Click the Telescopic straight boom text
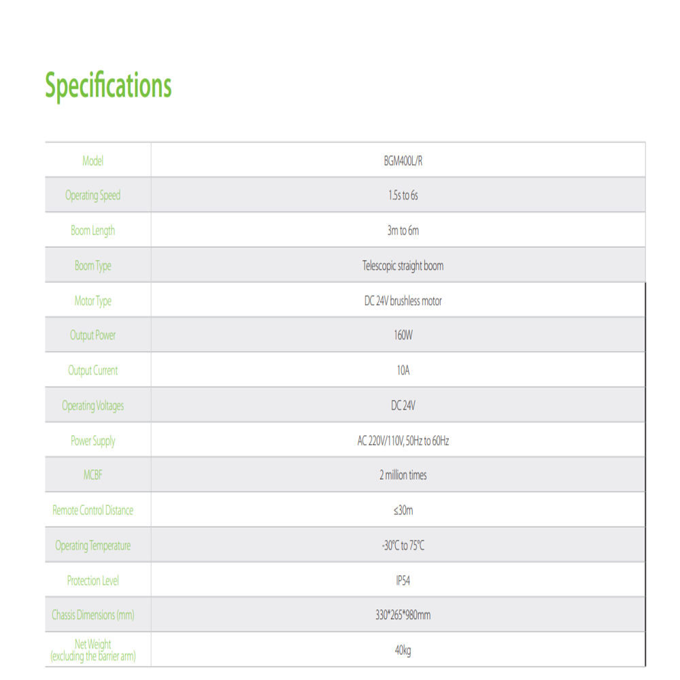Screen dimensions: 680x680 (x=403, y=266)
